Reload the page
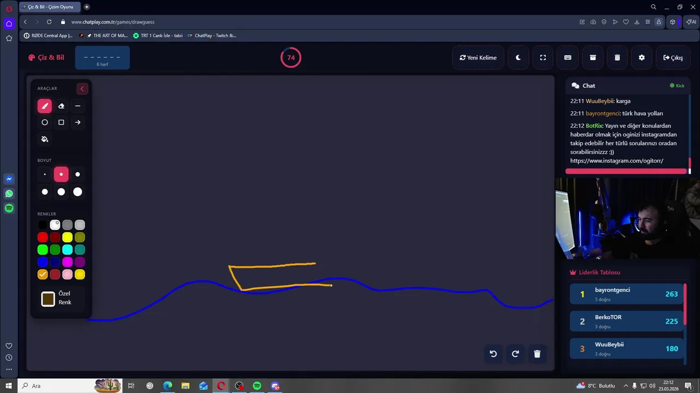The image size is (700, 393). pos(49,22)
